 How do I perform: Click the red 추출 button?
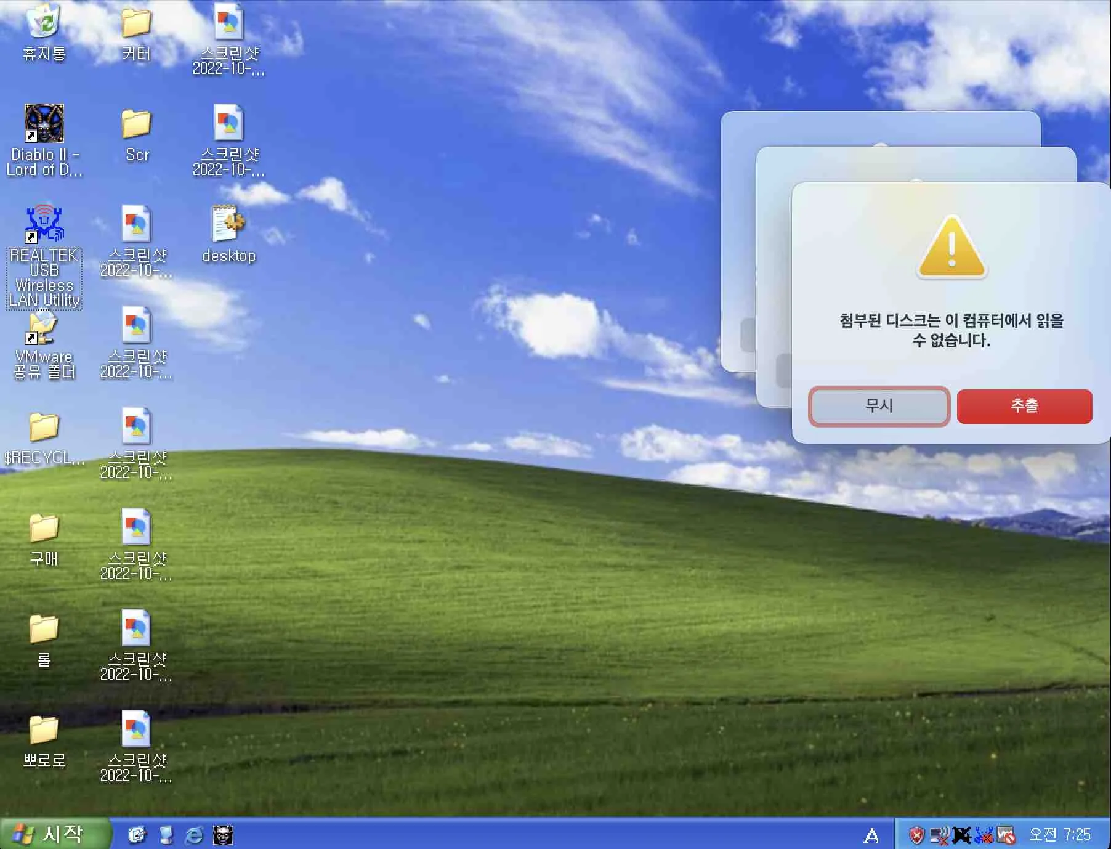[x=1024, y=406]
